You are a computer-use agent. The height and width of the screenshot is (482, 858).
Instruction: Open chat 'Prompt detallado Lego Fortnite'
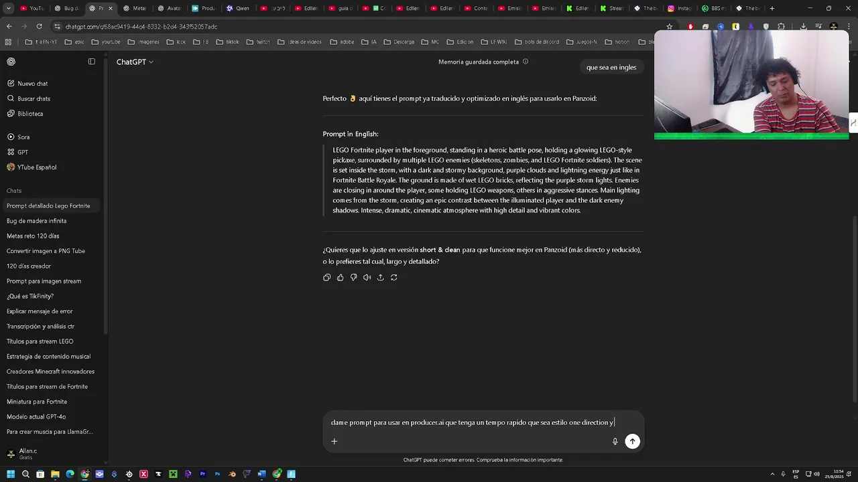click(x=50, y=206)
